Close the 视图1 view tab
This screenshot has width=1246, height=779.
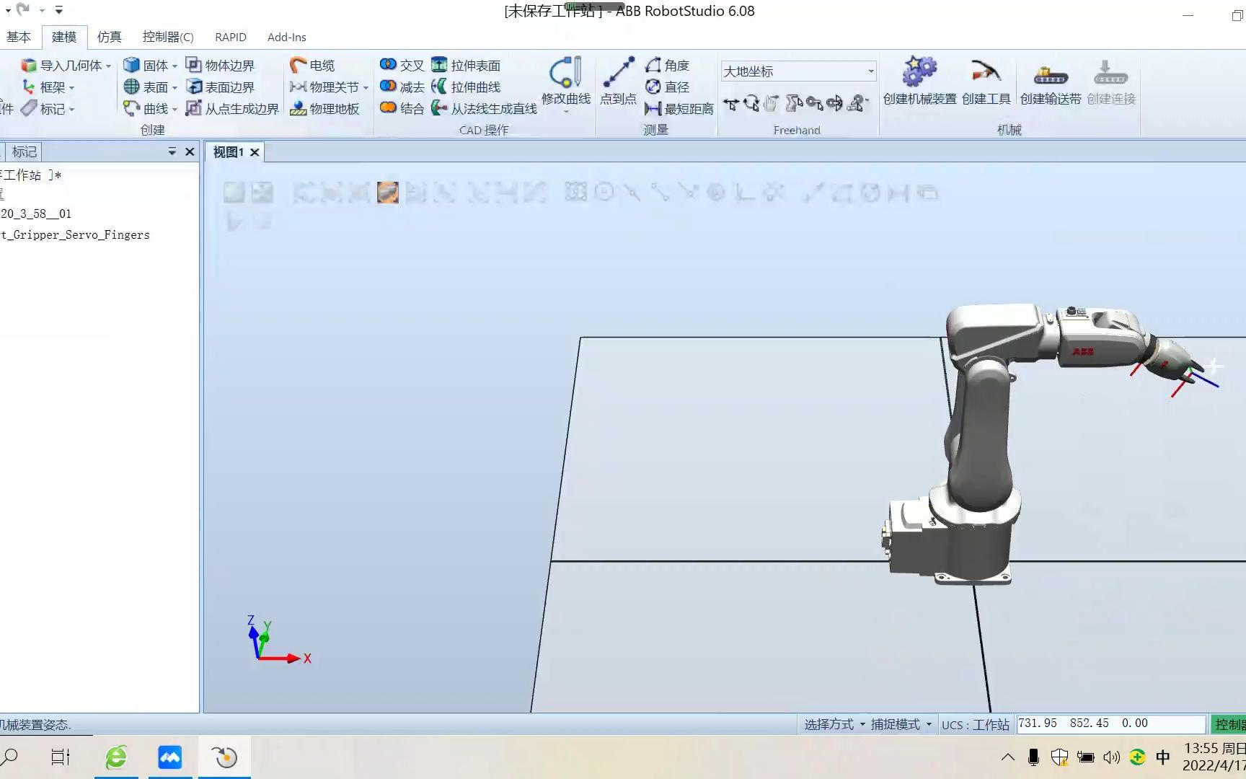coord(255,152)
